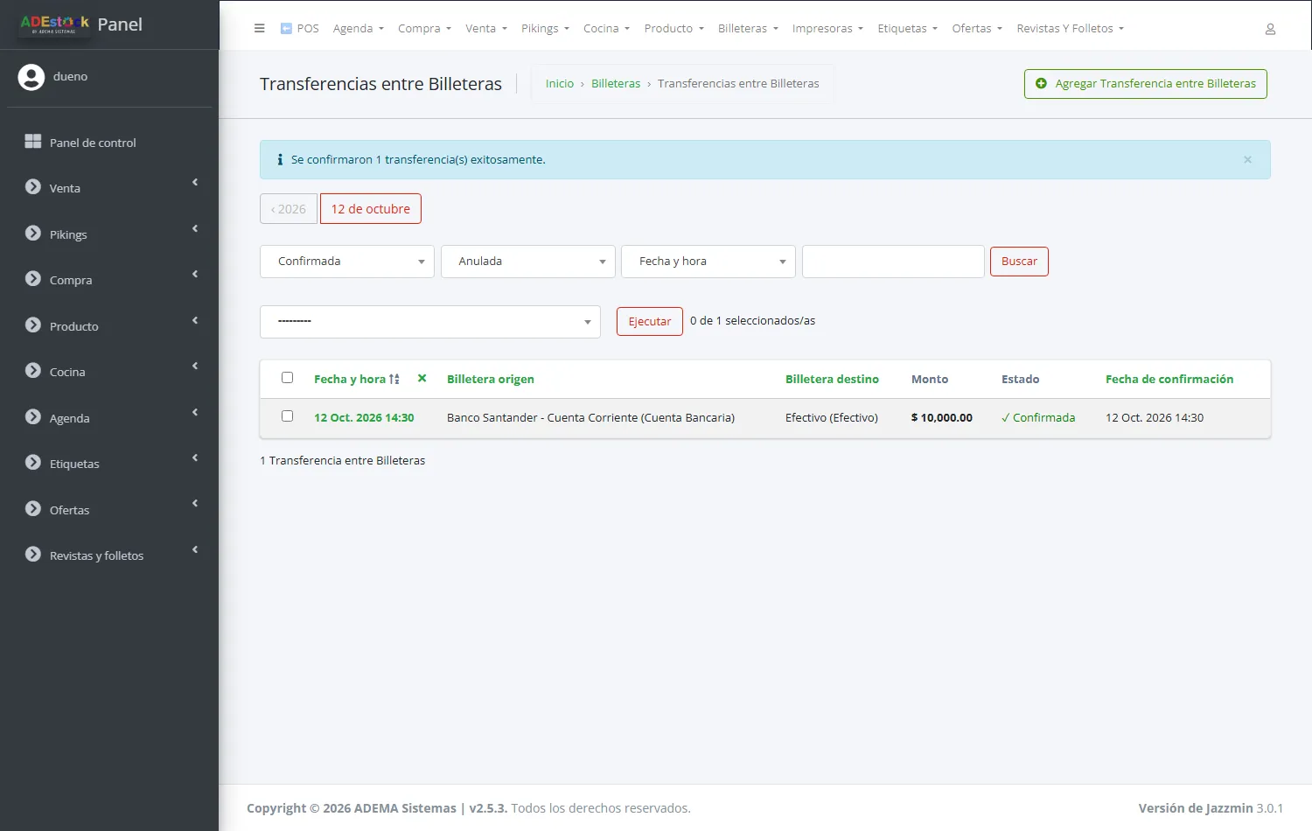Open the user account icon menu
The image size is (1312, 831).
click(1270, 29)
